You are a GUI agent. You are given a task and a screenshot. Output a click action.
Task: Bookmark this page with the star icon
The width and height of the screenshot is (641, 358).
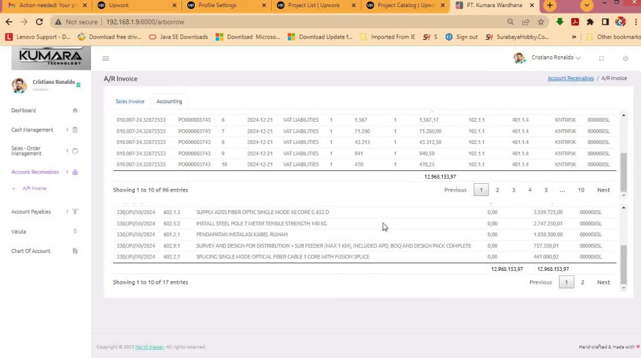coord(541,22)
